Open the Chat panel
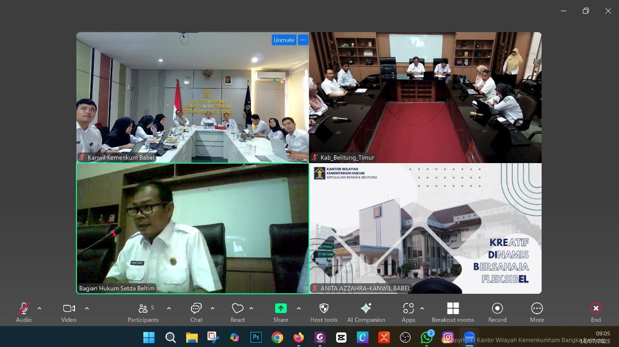This screenshot has width=619, height=347. pos(196,309)
